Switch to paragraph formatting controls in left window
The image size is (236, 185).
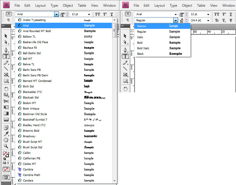9,20
